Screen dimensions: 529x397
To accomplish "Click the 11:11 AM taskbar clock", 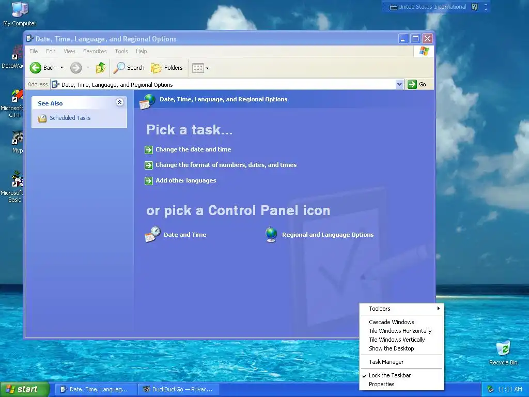I will coord(510,389).
